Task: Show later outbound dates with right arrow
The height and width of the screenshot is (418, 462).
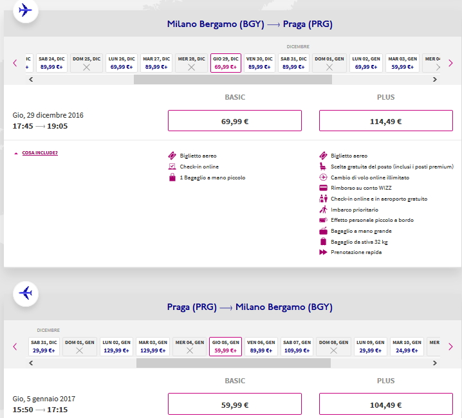Action: click(x=450, y=63)
